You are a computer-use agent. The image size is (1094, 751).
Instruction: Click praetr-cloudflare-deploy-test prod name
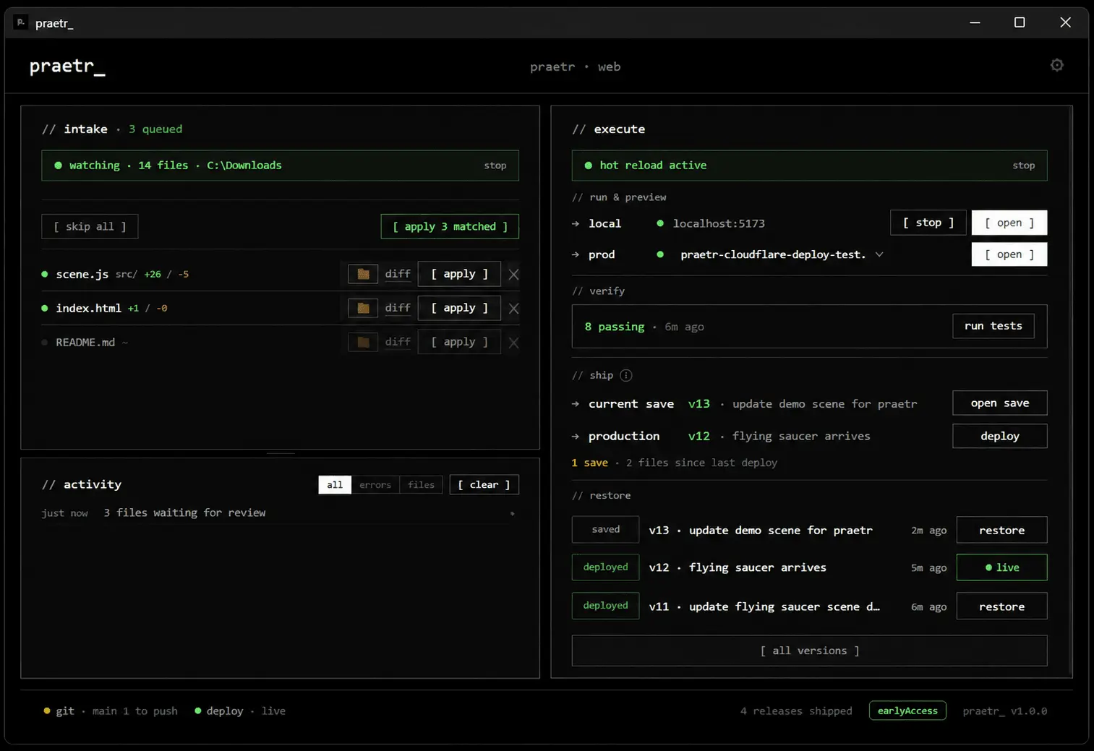[x=773, y=254]
